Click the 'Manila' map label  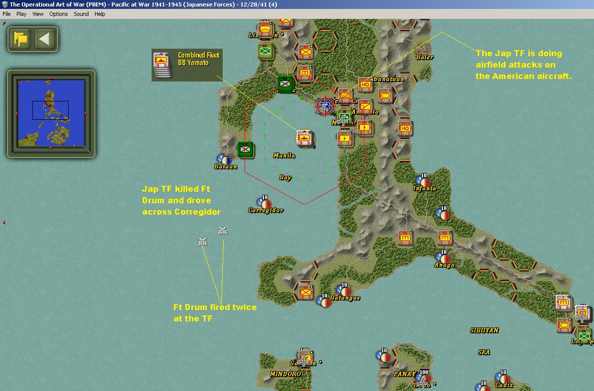(x=284, y=156)
